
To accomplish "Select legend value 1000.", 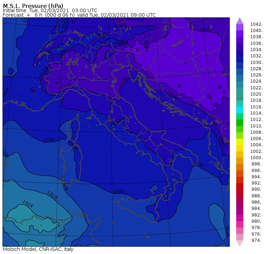I will tap(256, 157).
